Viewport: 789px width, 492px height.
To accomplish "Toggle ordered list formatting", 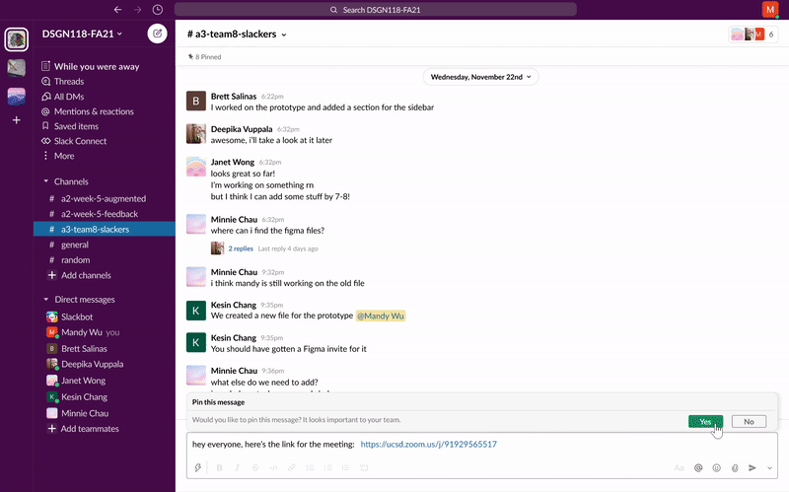I will click(x=310, y=468).
